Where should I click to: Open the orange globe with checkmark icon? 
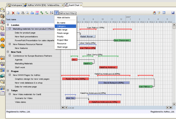click(x=3, y=40)
